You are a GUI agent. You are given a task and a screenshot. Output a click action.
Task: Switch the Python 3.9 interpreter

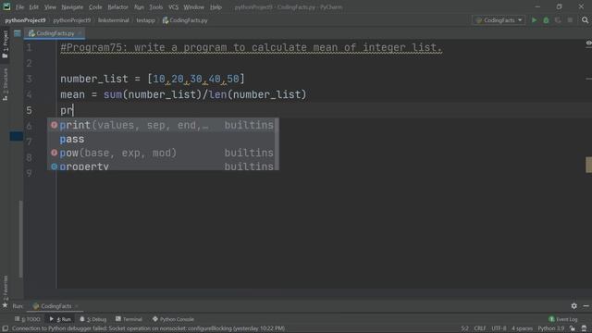pos(551,328)
